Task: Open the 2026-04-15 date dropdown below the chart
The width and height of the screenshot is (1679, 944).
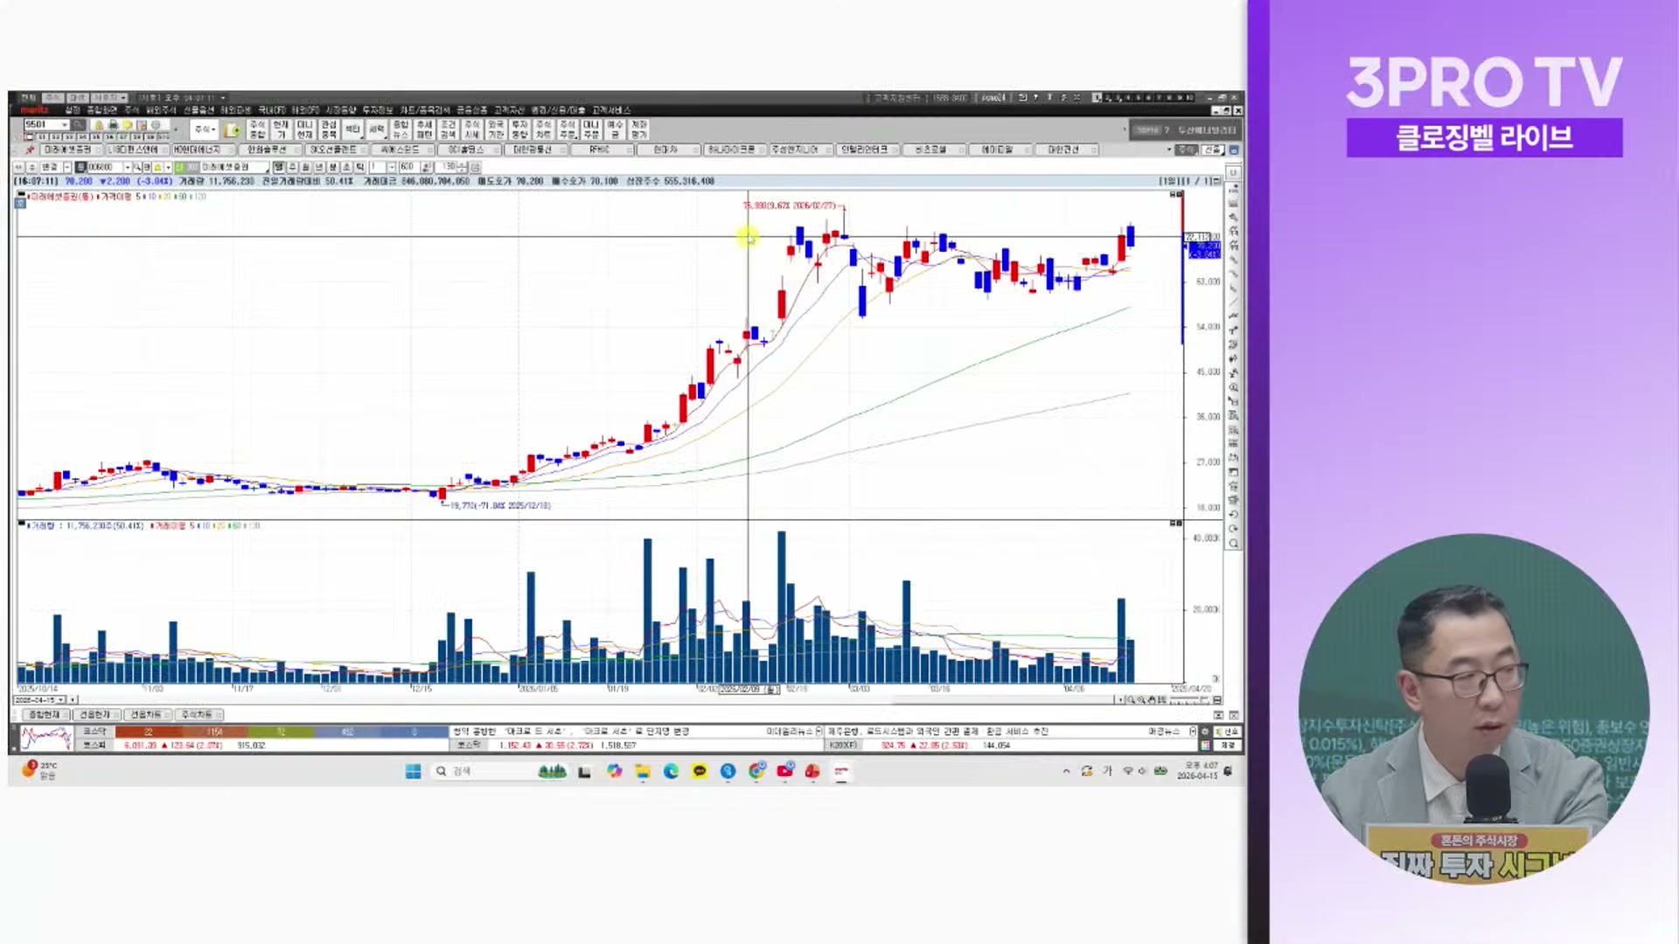Action: tap(60, 700)
